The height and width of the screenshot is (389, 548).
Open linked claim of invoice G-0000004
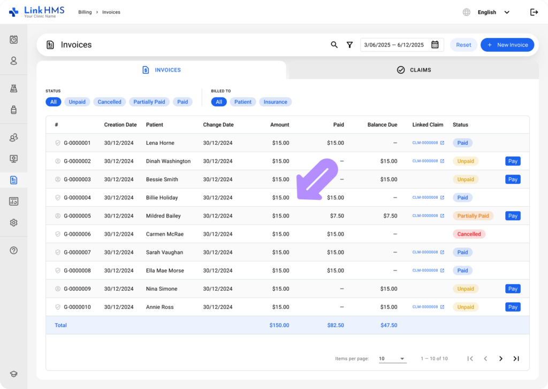click(x=428, y=198)
